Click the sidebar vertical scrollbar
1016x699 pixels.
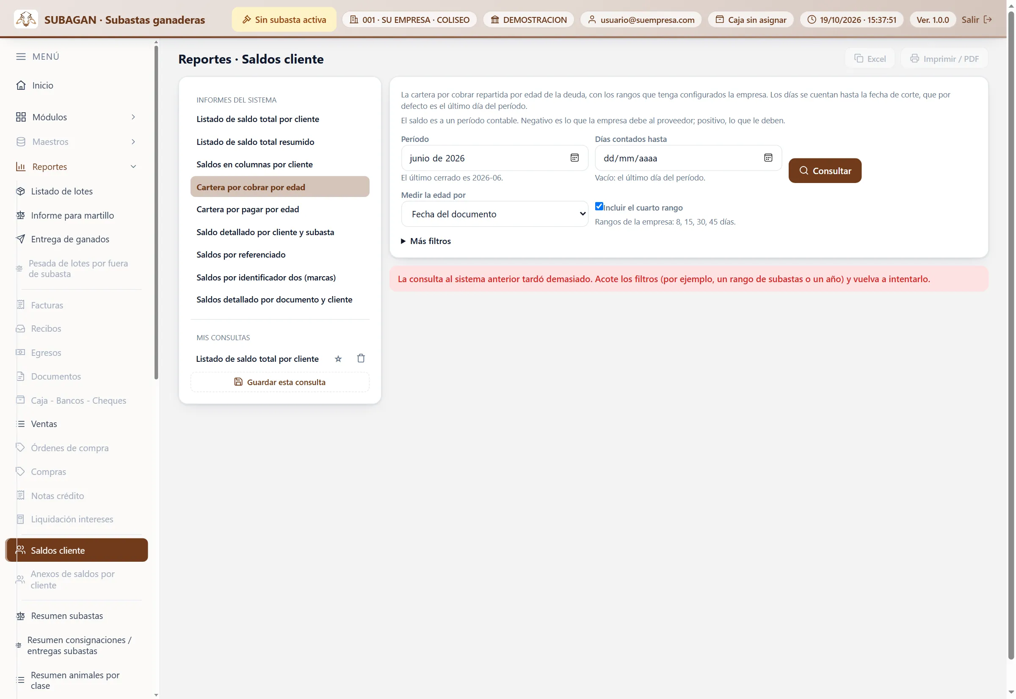(156, 212)
